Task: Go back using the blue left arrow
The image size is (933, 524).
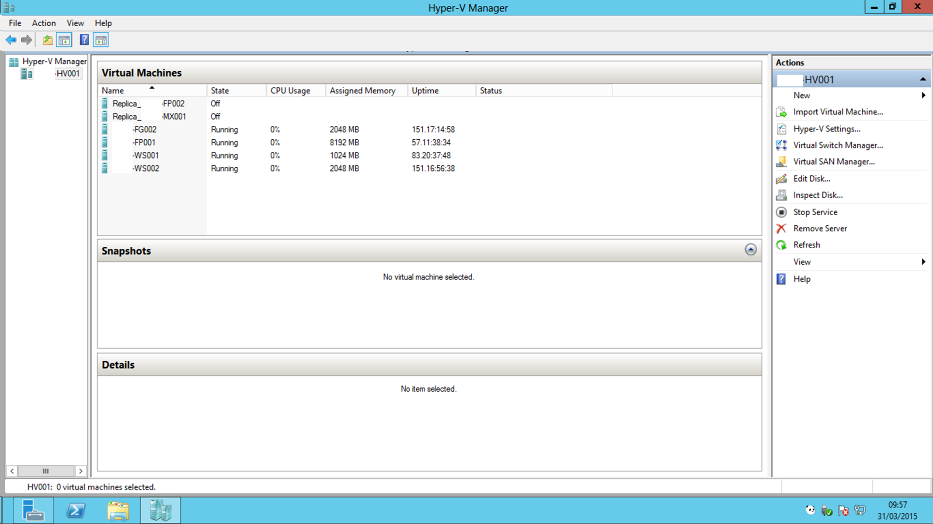Action: pyautogui.click(x=11, y=40)
